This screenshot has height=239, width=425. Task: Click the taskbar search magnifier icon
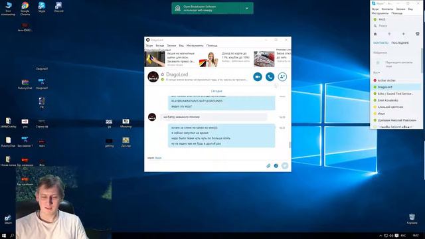point(12,236)
